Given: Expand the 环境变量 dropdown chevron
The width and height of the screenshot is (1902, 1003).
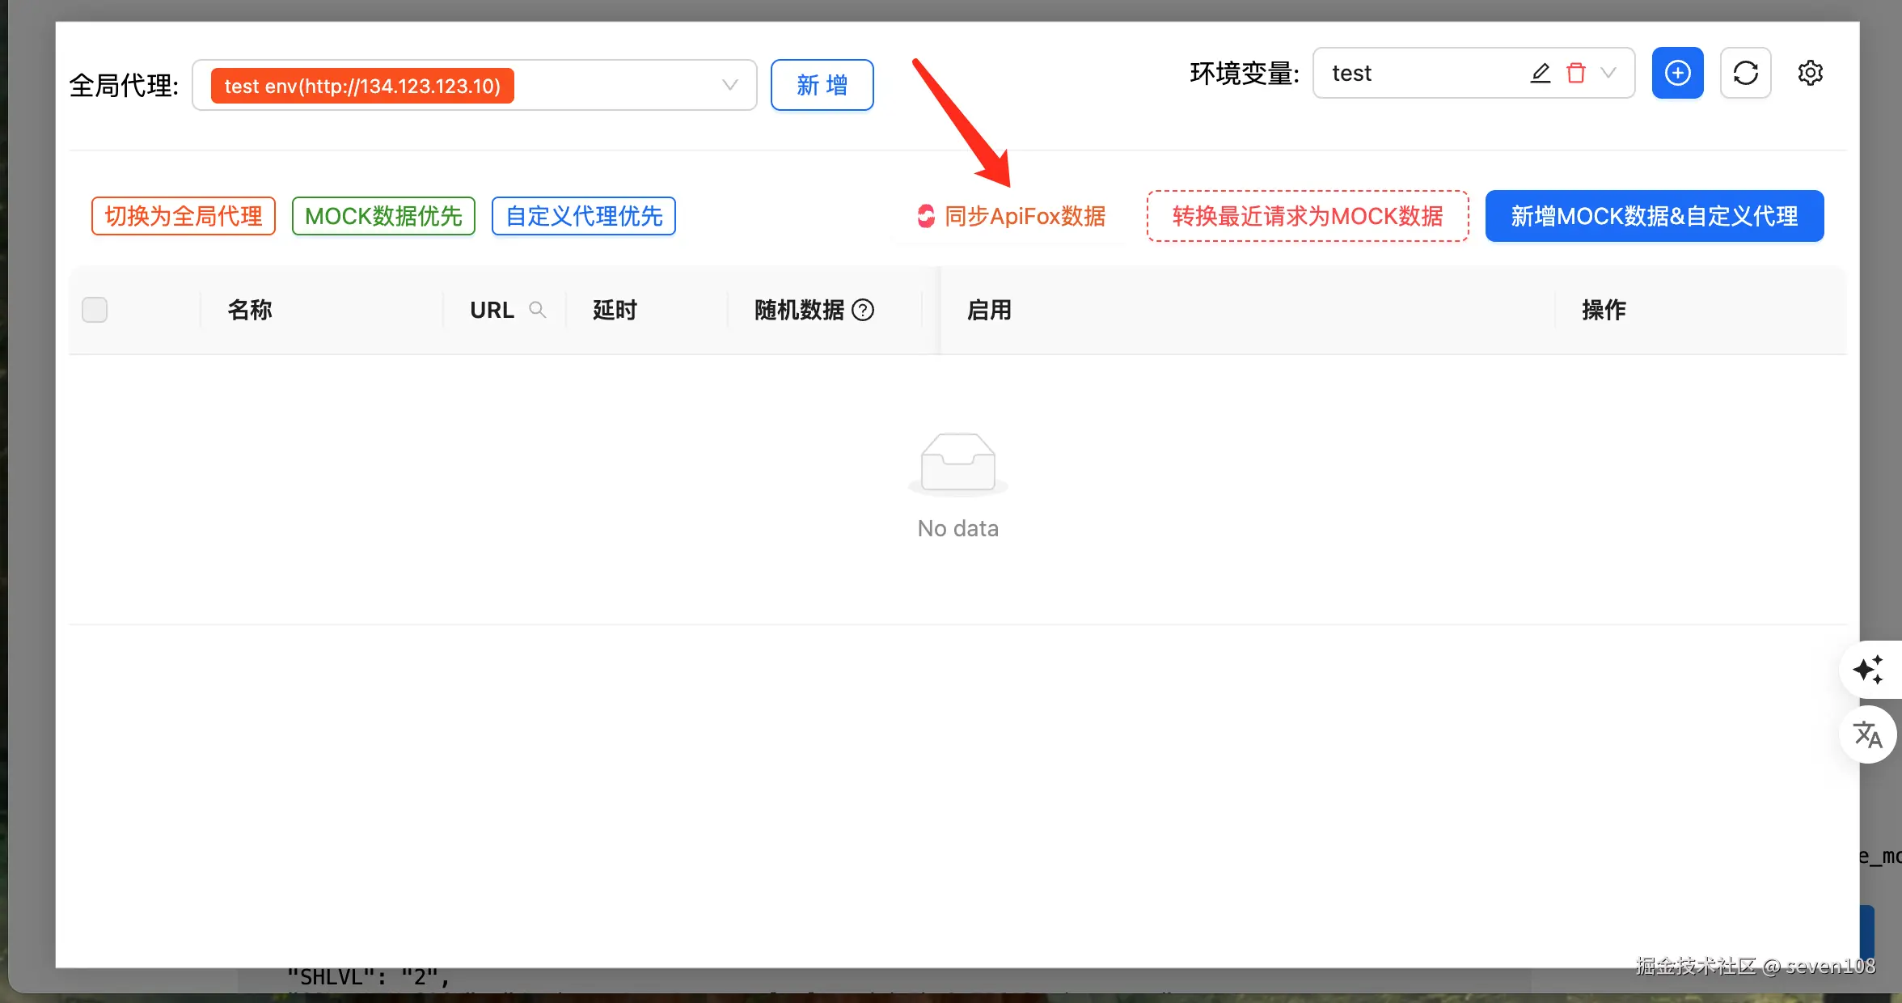Looking at the screenshot, I should click(1608, 73).
